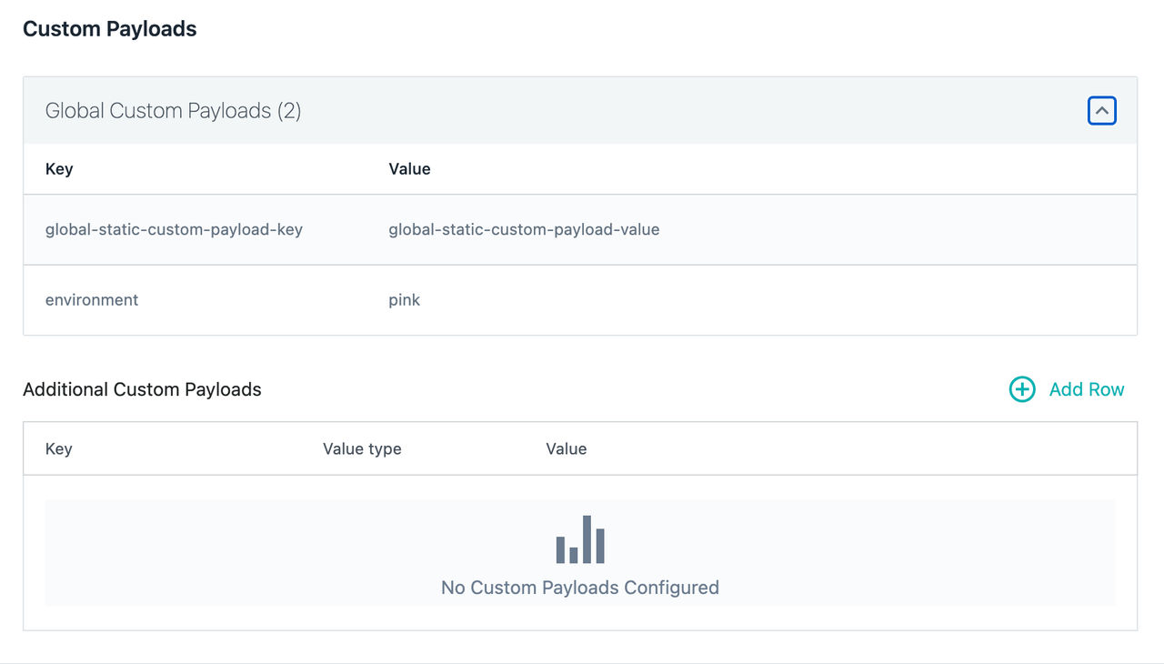This screenshot has width=1164, height=664.
Task: Click the pink value cell
Action: (405, 300)
